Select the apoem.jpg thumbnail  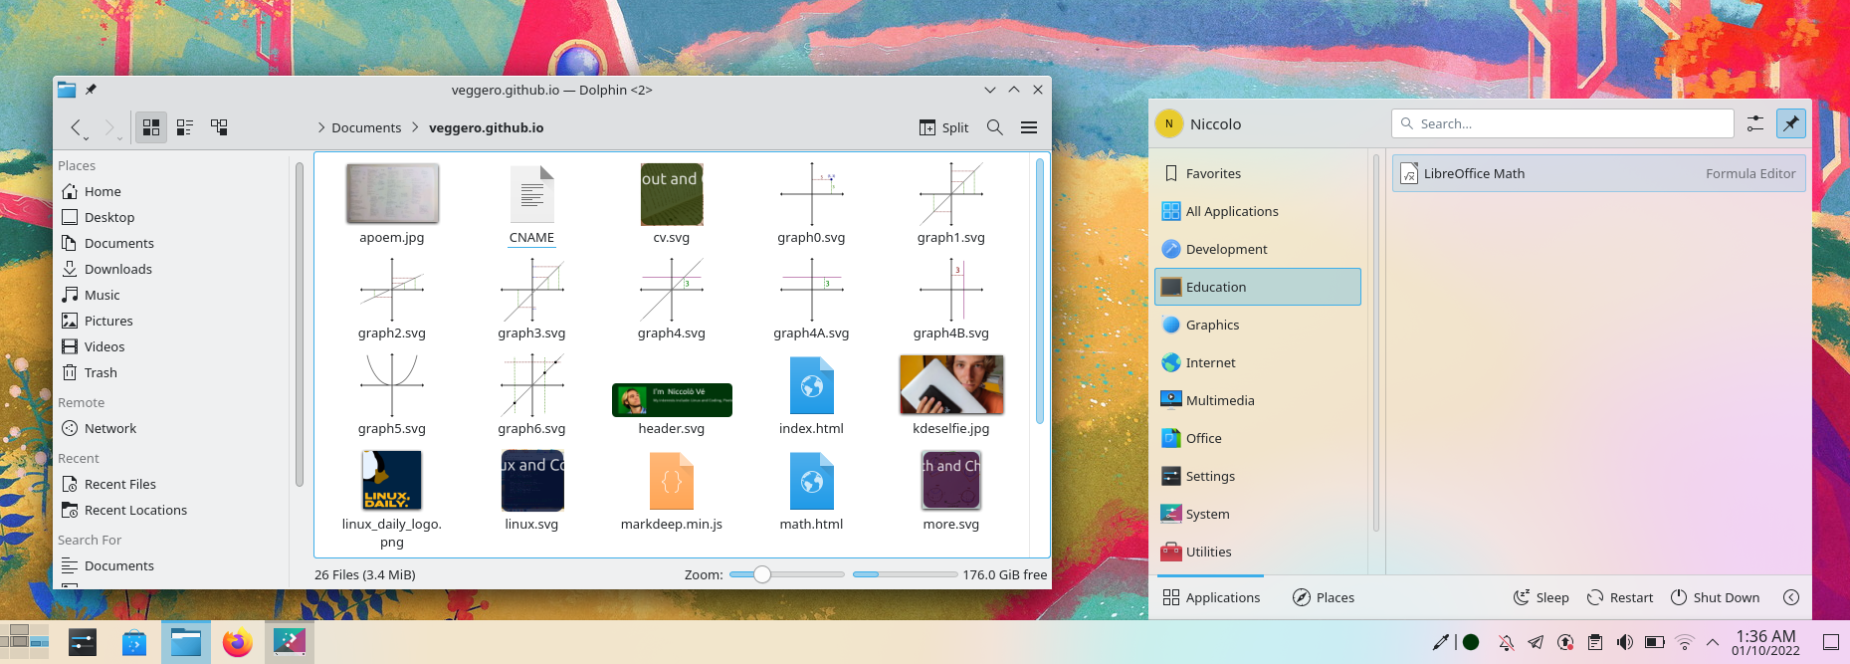[392, 193]
